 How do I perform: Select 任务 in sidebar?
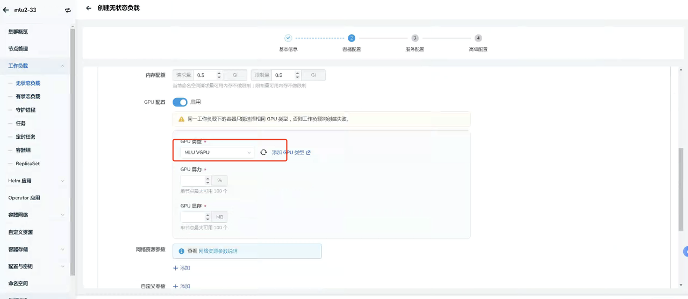click(20, 124)
